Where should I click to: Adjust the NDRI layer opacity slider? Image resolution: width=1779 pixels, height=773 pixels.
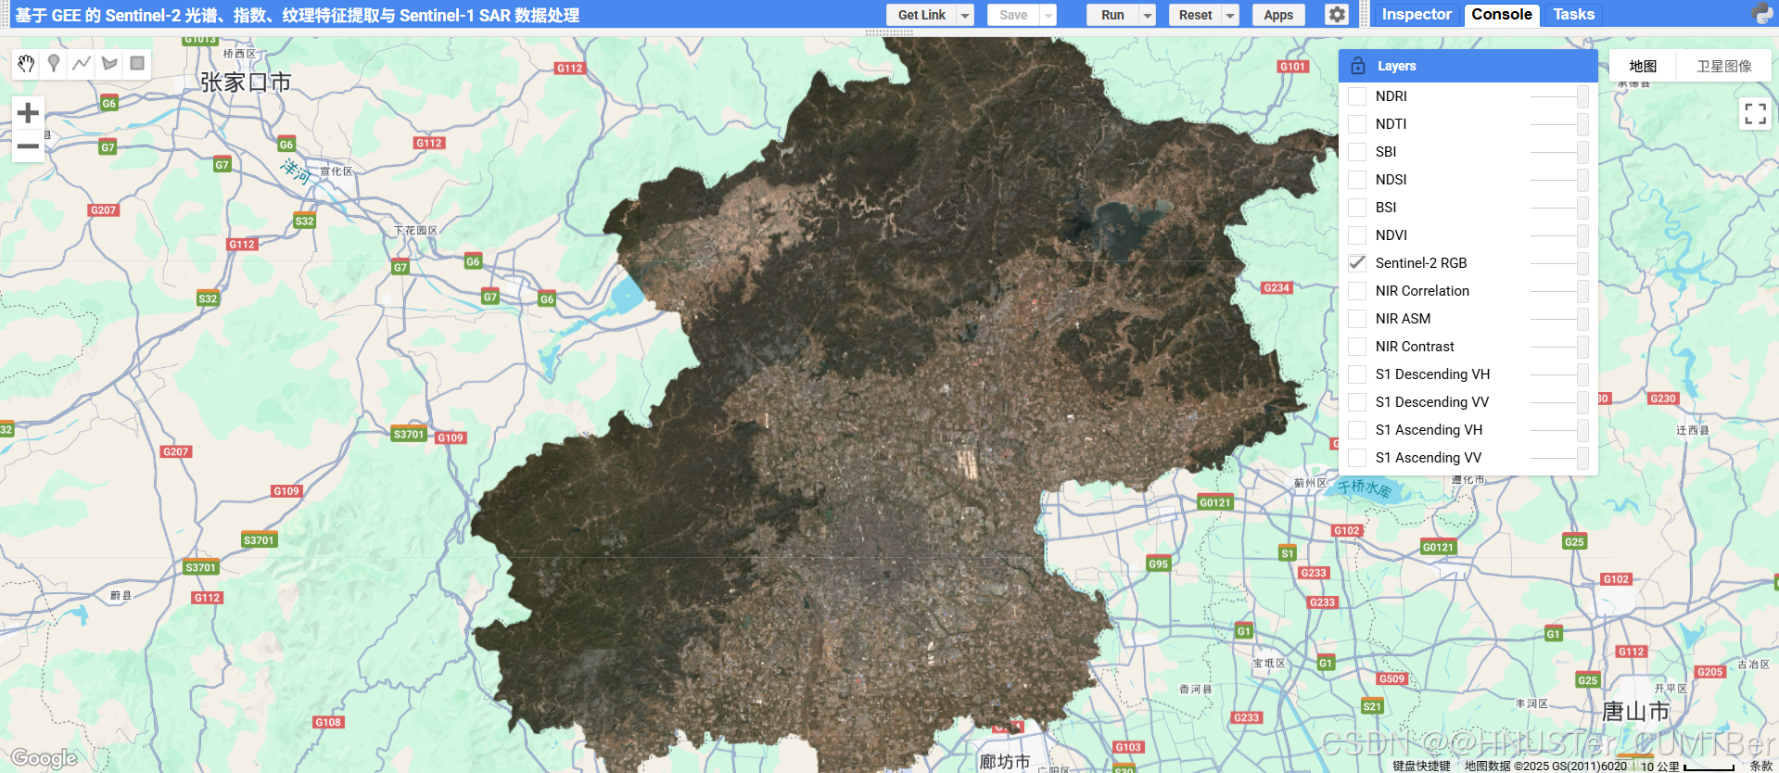(x=1559, y=96)
